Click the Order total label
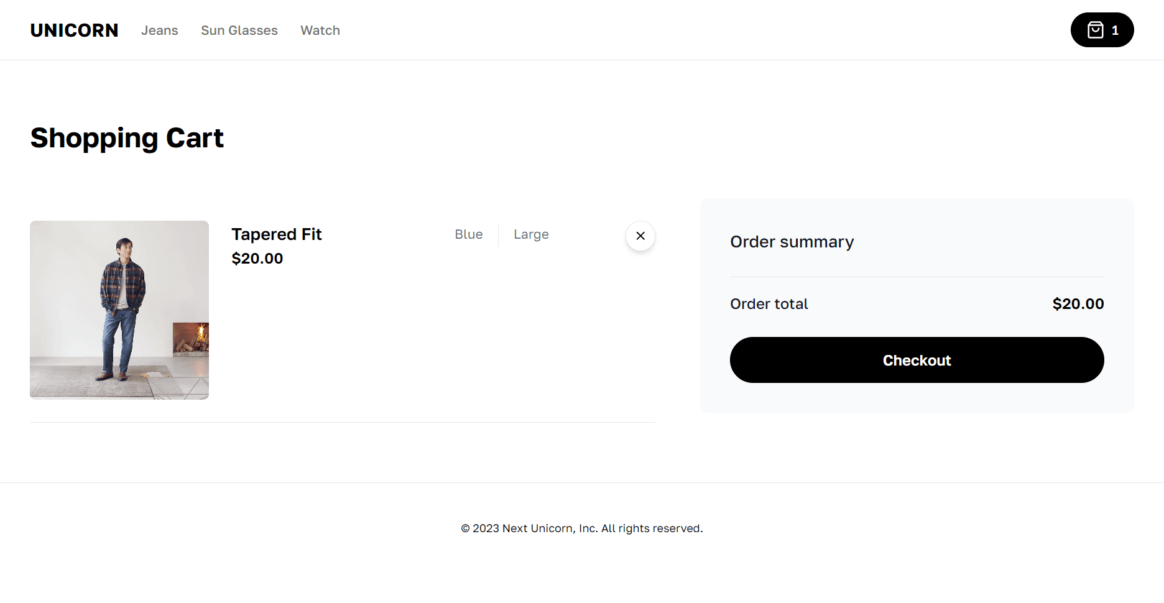Screen dimensions: 1164x603 769,304
